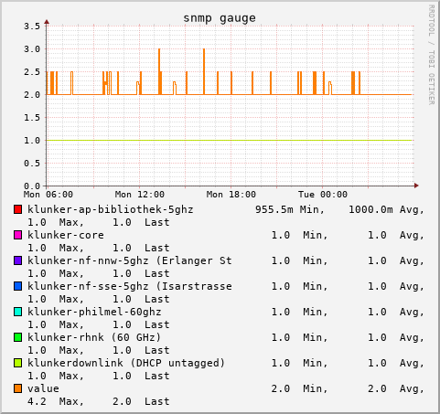
Task: Click the Mon 18:00 time axis label
Action: coord(231,195)
